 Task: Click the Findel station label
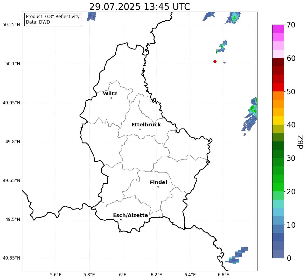[x=158, y=182]
